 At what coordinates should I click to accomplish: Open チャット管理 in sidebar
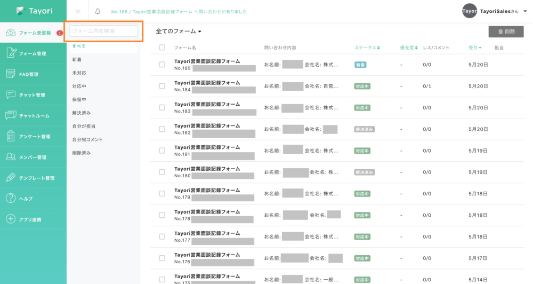point(33,94)
